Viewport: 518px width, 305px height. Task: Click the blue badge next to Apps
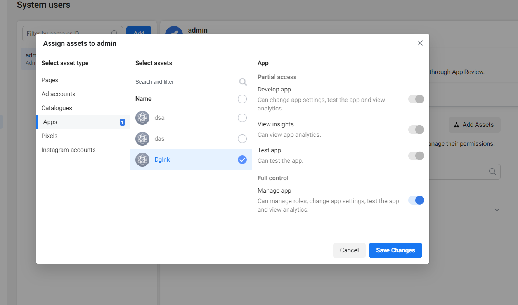pyautogui.click(x=122, y=122)
